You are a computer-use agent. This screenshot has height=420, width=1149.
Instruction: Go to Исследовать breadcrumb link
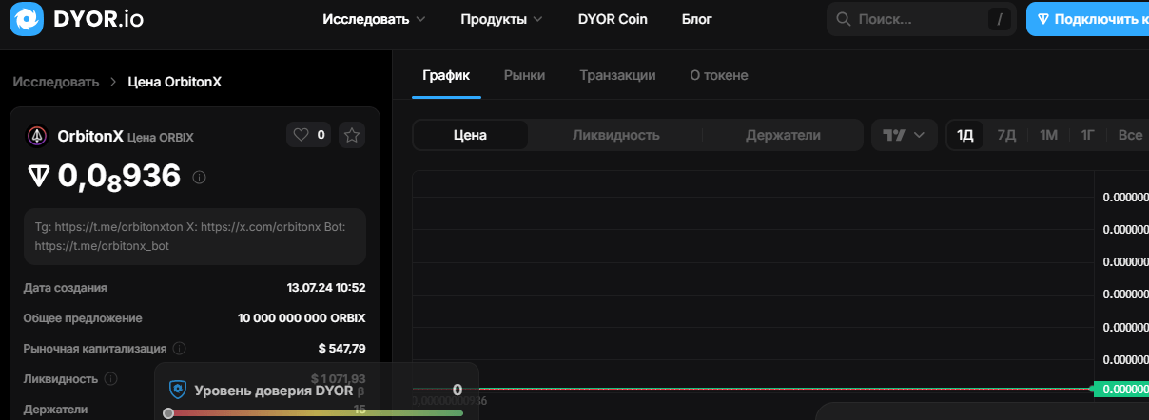pyautogui.click(x=56, y=82)
